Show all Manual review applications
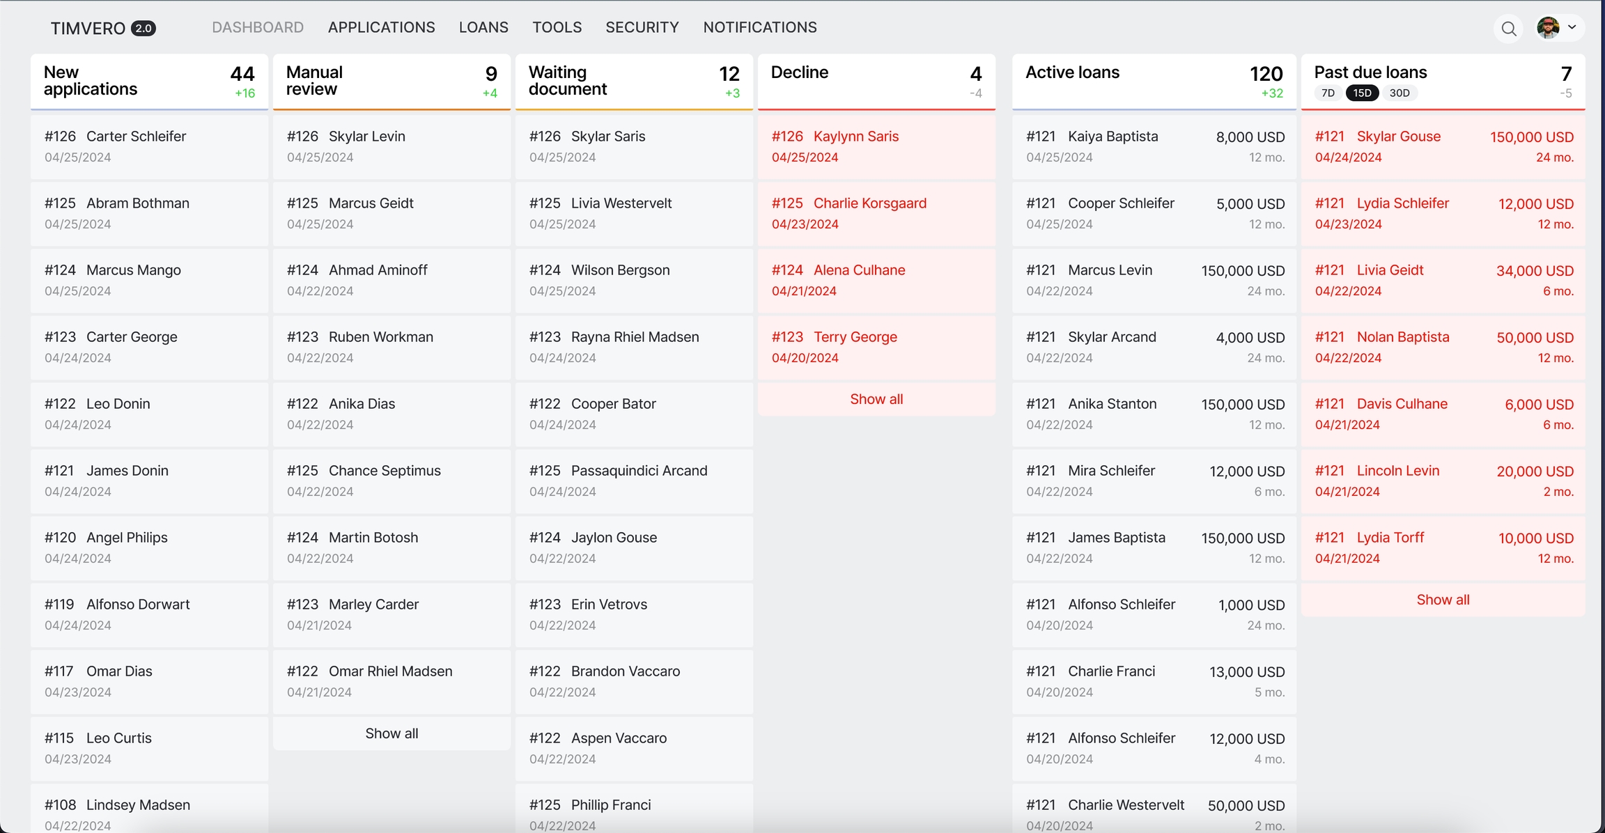 click(391, 733)
